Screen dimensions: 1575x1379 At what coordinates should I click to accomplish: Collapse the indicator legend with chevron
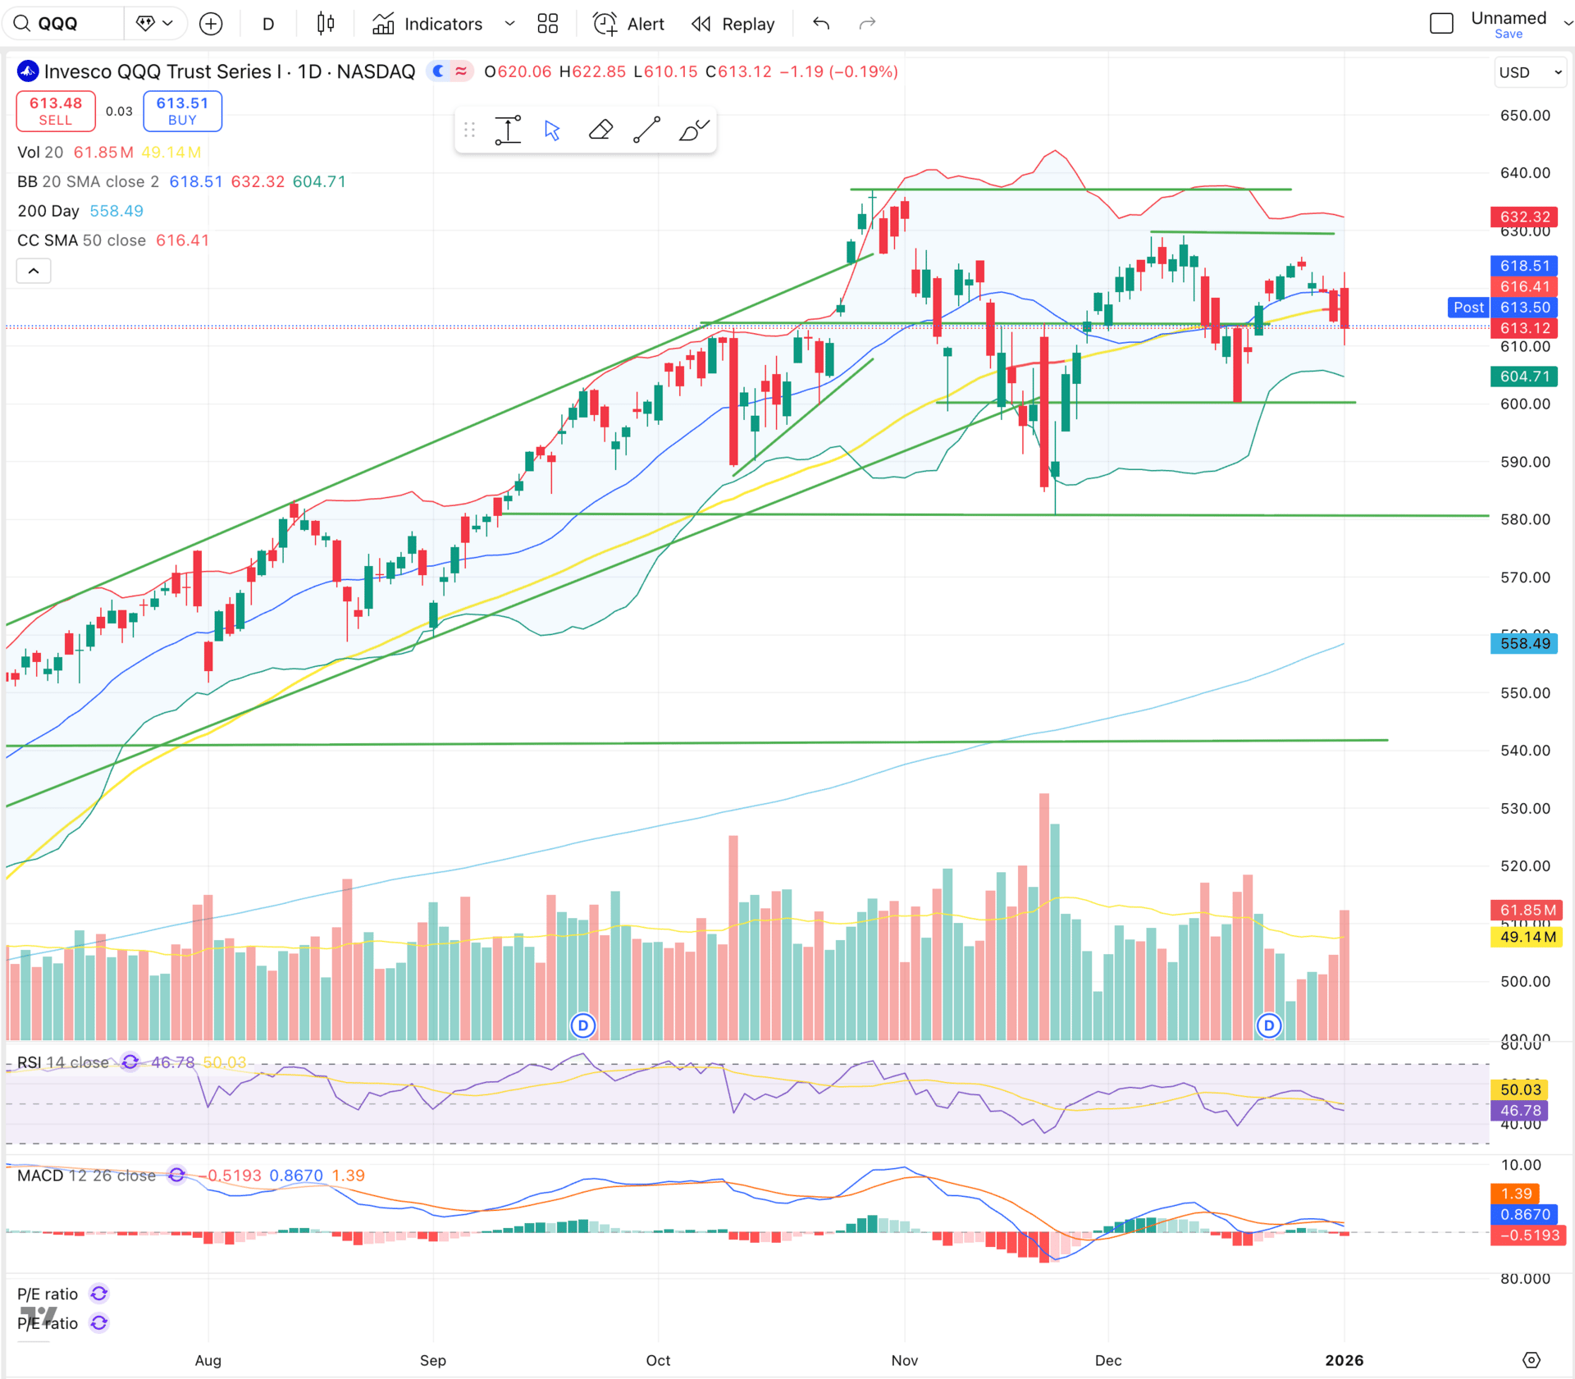(x=34, y=271)
